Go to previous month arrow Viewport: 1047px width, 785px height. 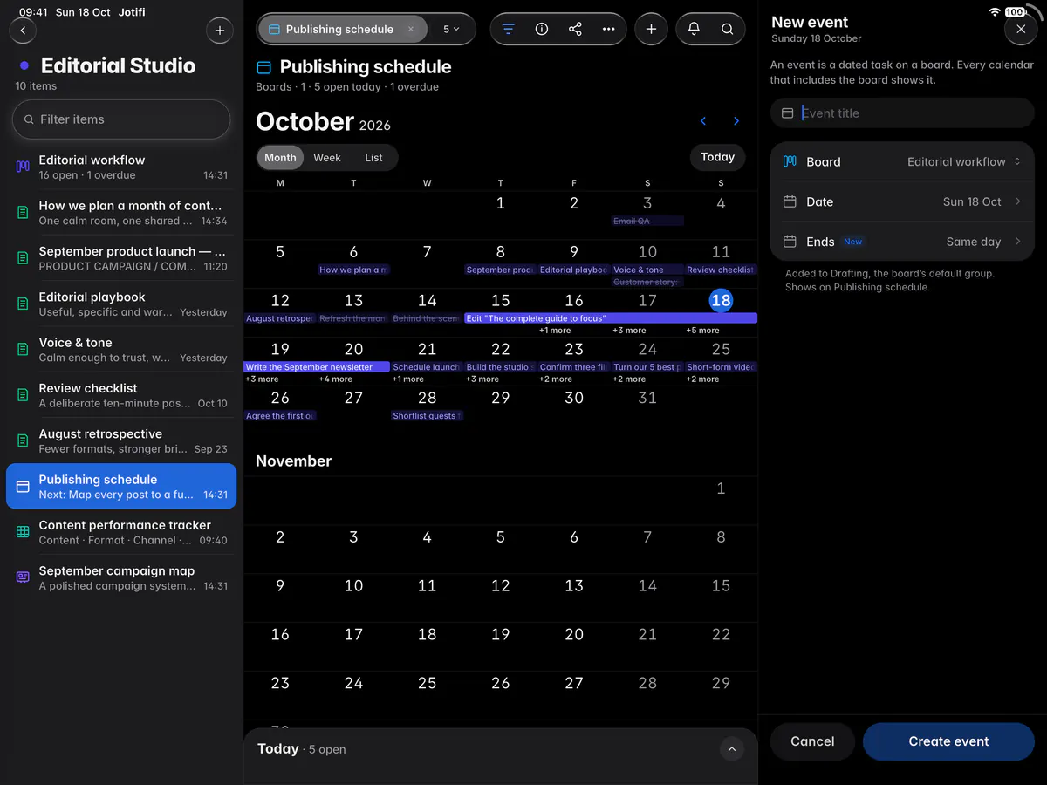pos(703,121)
